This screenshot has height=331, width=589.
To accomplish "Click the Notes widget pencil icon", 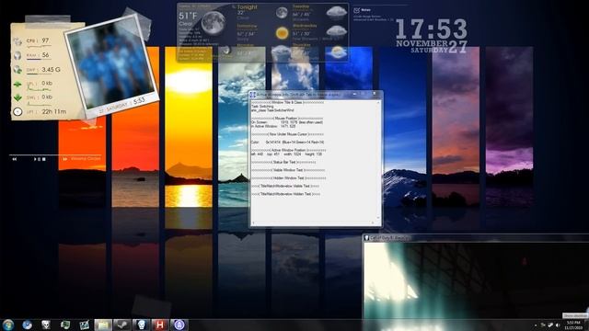I will [356, 10].
